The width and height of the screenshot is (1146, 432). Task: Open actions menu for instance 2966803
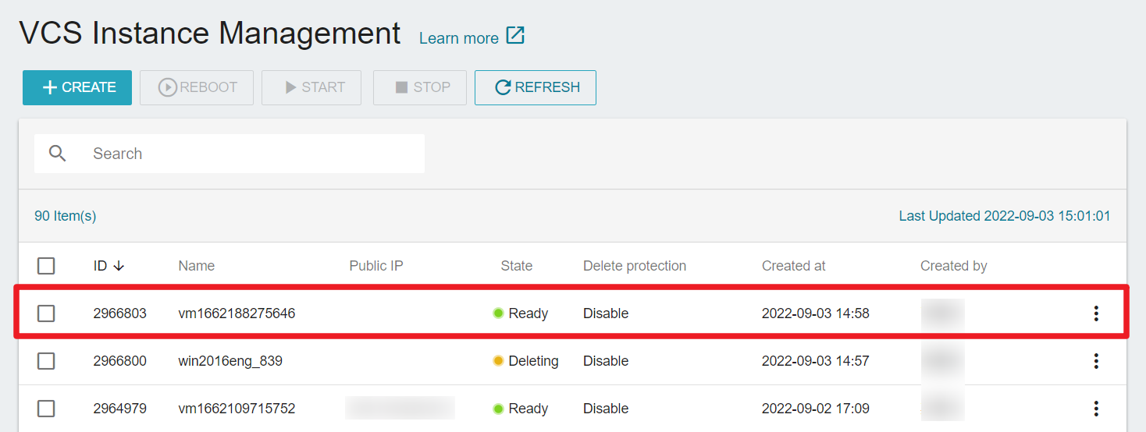[1096, 313]
